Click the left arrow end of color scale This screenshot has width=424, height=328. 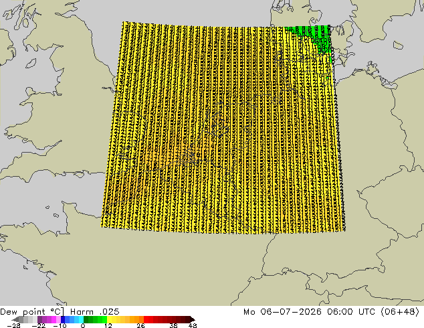pyautogui.click(x=15, y=319)
